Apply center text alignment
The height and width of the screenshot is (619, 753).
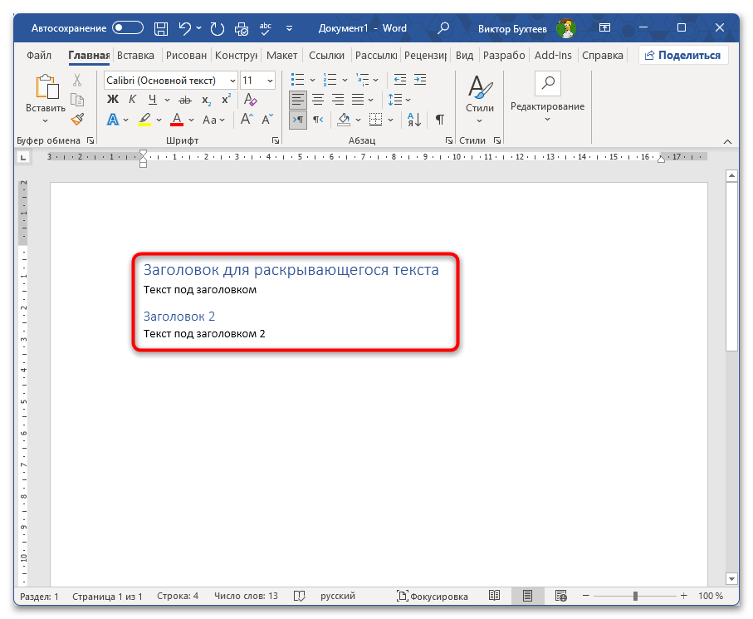(318, 100)
